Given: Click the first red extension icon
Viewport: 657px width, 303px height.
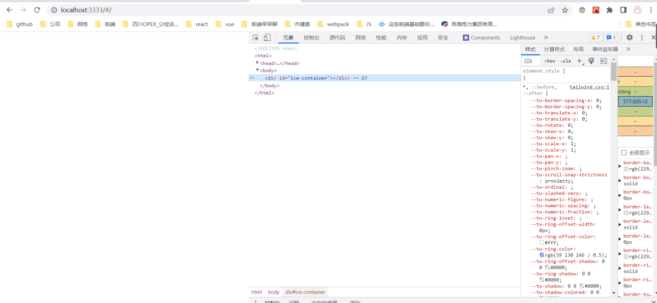Looking at the screenshot, I should [596, 10].
